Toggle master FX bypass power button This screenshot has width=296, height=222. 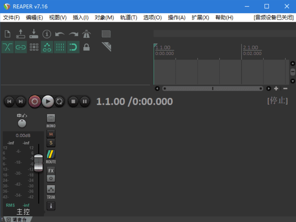[x=51, y=179]
